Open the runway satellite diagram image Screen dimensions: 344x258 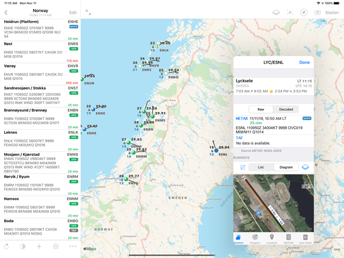pyautogui.click(x=273, y=203)
